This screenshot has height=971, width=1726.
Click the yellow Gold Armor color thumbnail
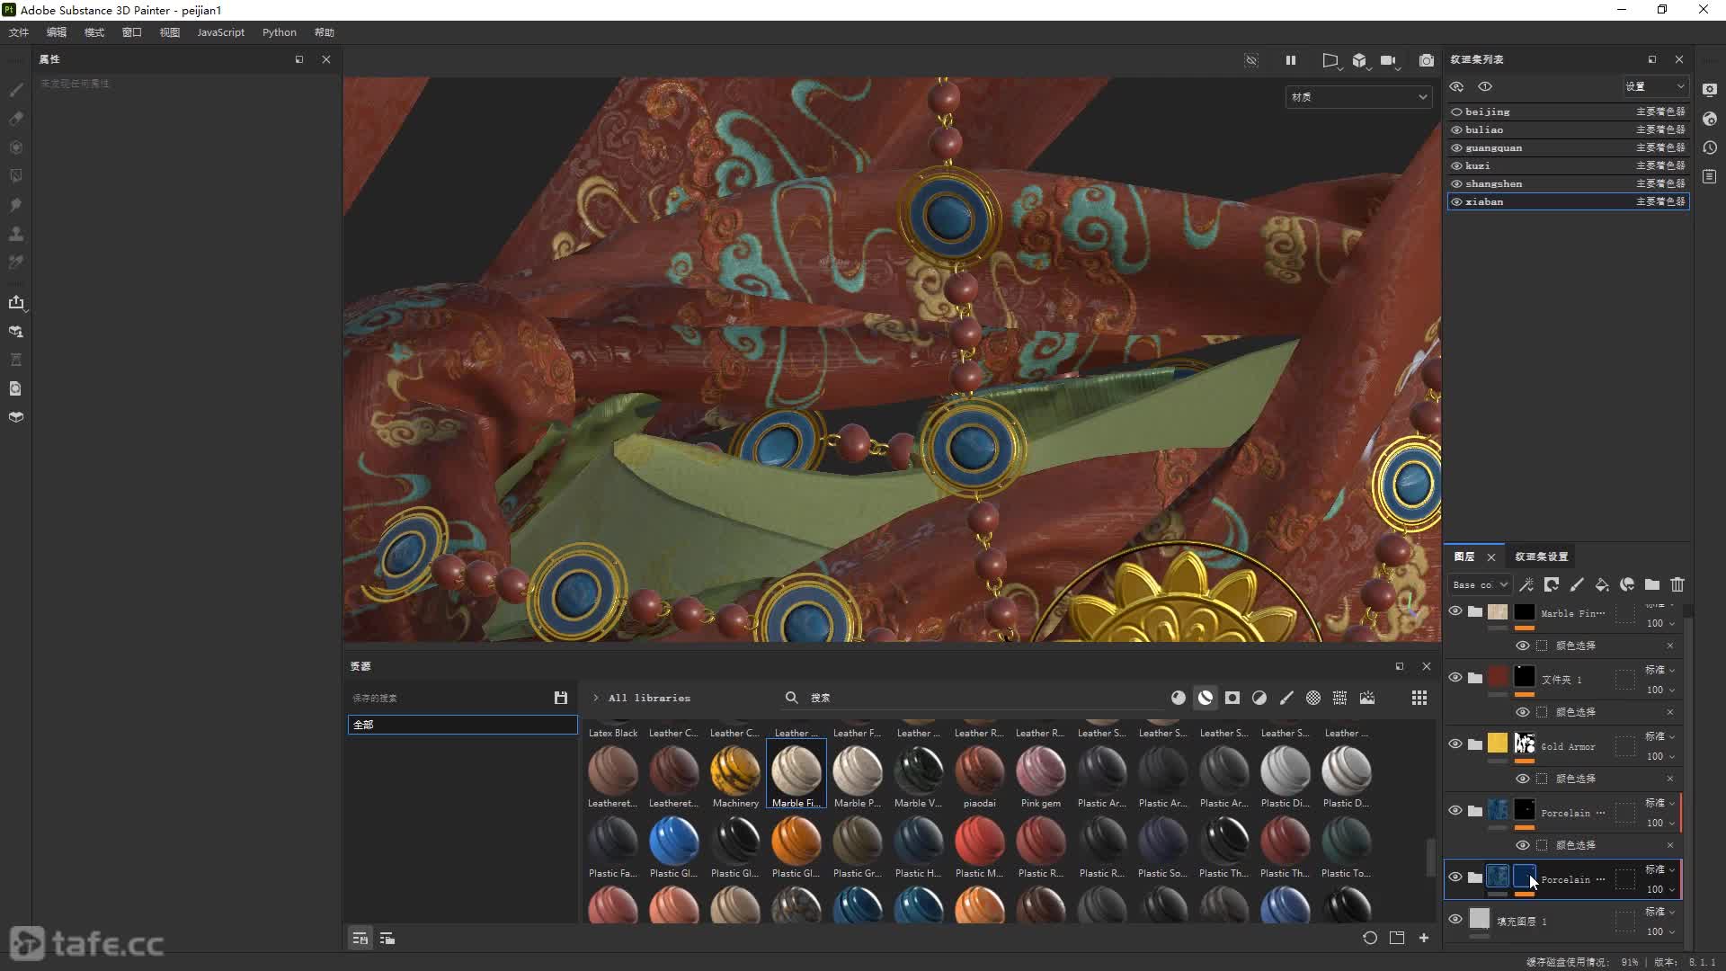pyautogui.click(x=1498, y=743)
